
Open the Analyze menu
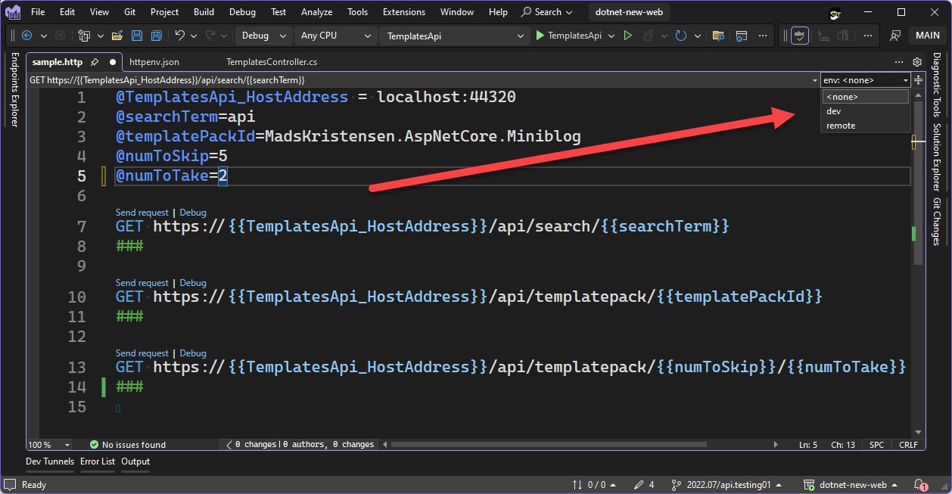316,12
